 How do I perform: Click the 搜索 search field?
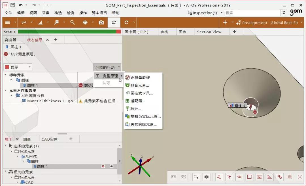point(253,13)
